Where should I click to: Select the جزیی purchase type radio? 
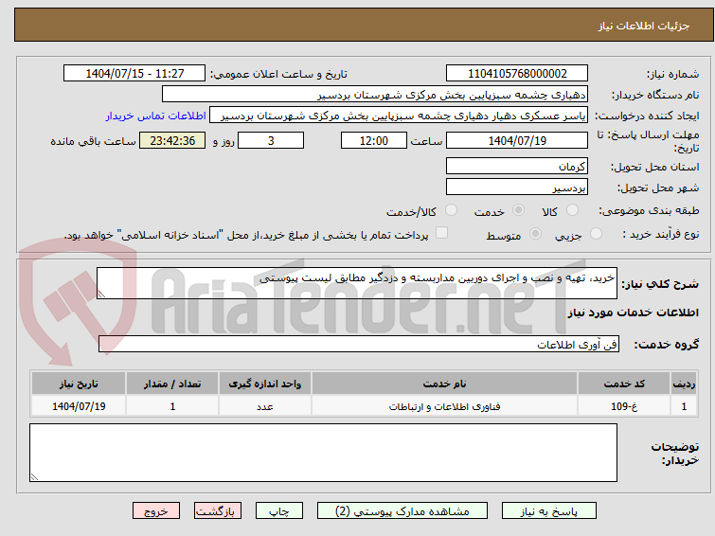[x=596, y=234]
